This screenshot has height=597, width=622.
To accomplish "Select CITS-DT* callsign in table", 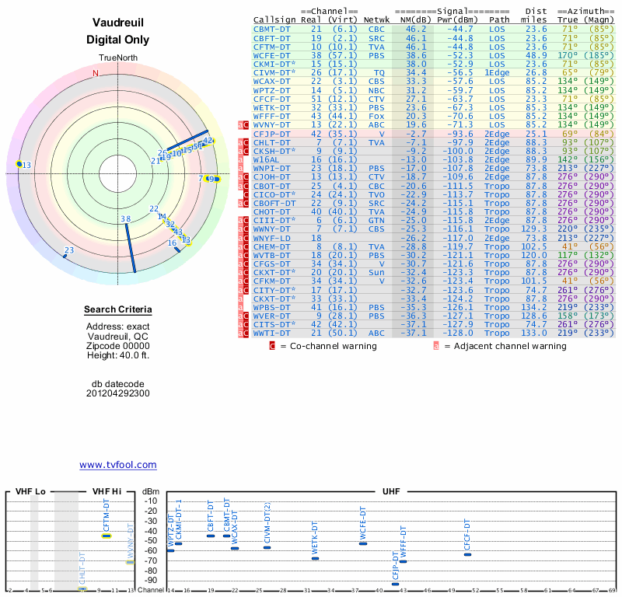I will click(x=274, y=324).
